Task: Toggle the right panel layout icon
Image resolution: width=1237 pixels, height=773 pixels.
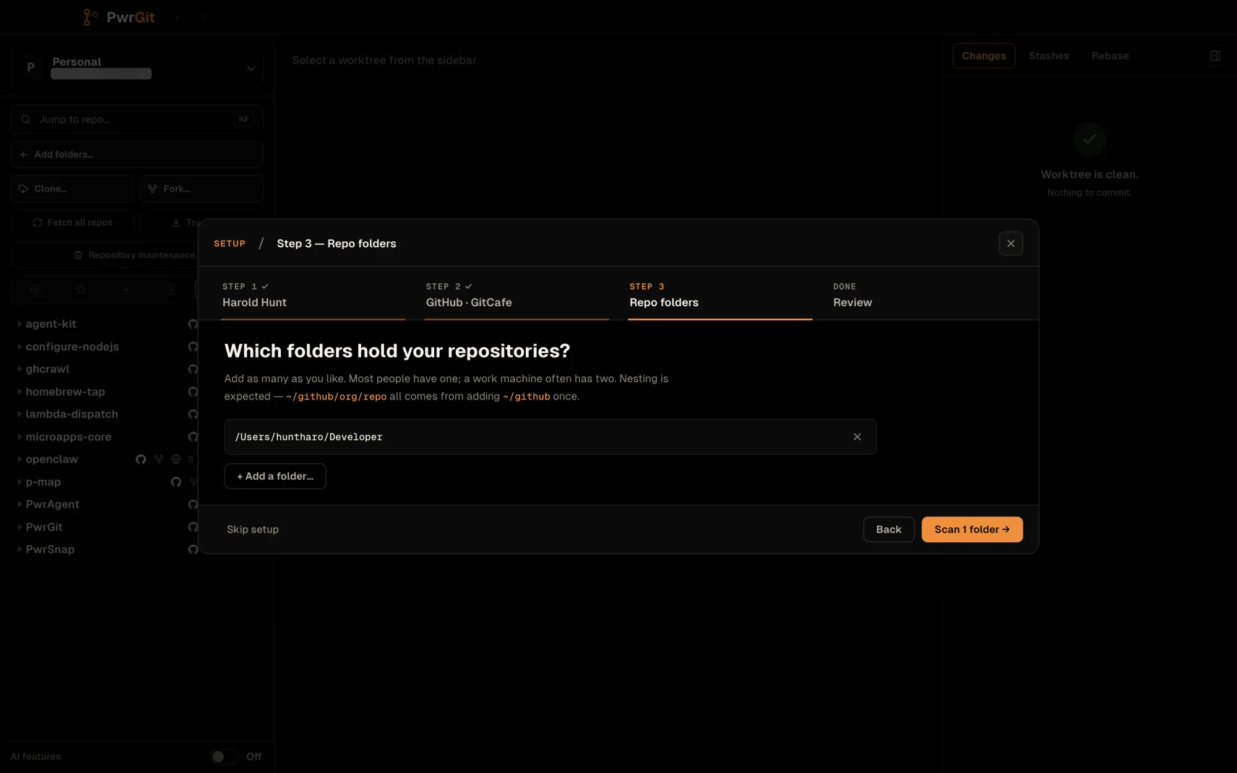Action: click(x=1215, y=56)
